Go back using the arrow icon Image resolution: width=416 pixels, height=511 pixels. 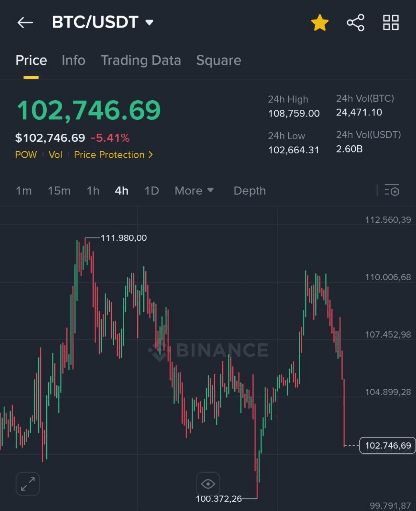point(25,22)
